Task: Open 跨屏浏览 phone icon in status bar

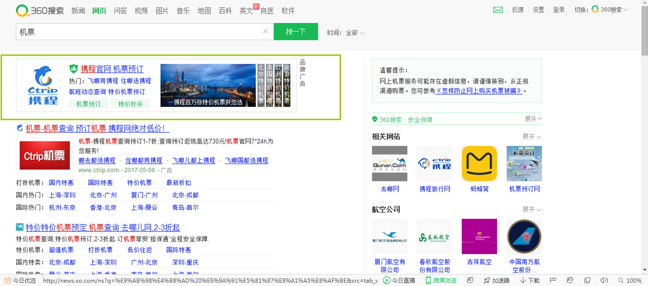Action: point(441,281)
